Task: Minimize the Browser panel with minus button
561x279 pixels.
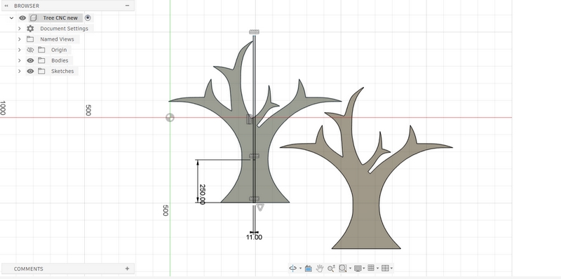Action: (x=128, y=6)
